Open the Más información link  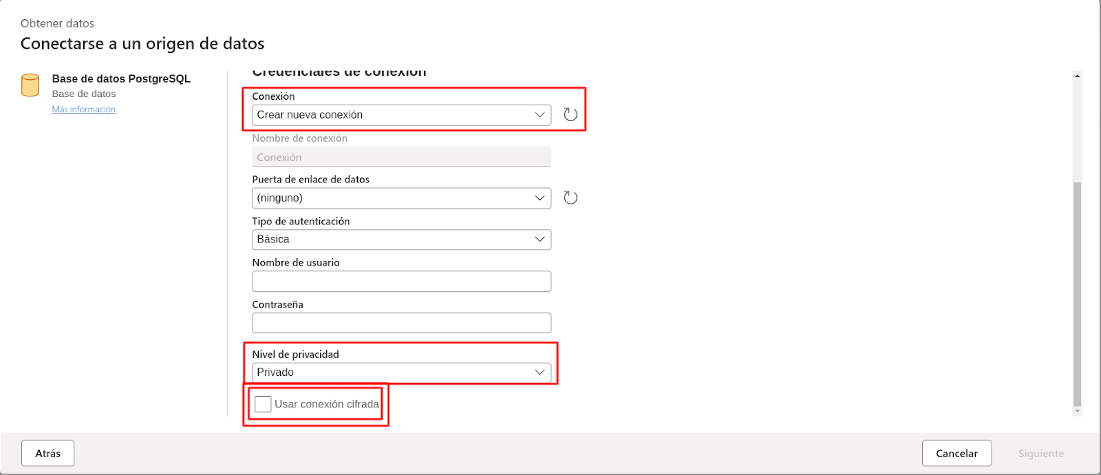coord(84,109)
